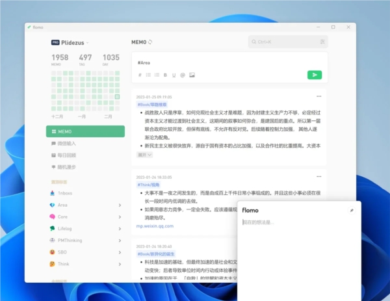The width and height of the screenshot is (390, 301).
Task: Click the 497 TAG count
Action: (85, 60)
